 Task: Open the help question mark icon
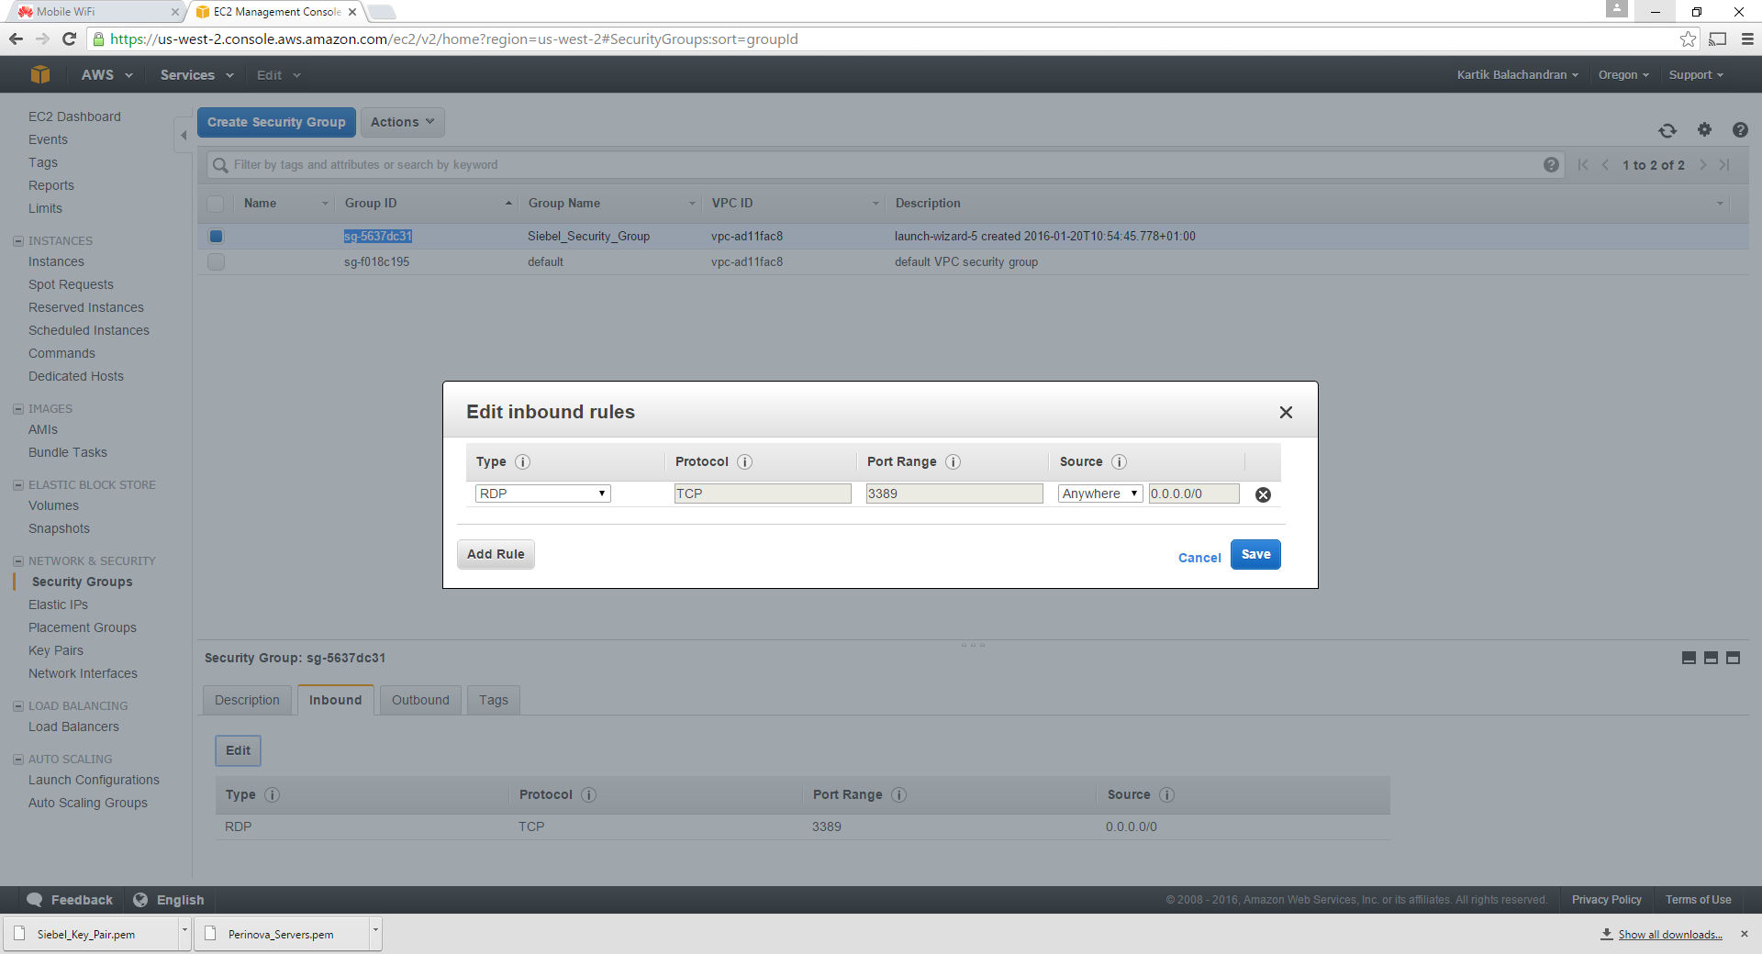[1740, 130]
